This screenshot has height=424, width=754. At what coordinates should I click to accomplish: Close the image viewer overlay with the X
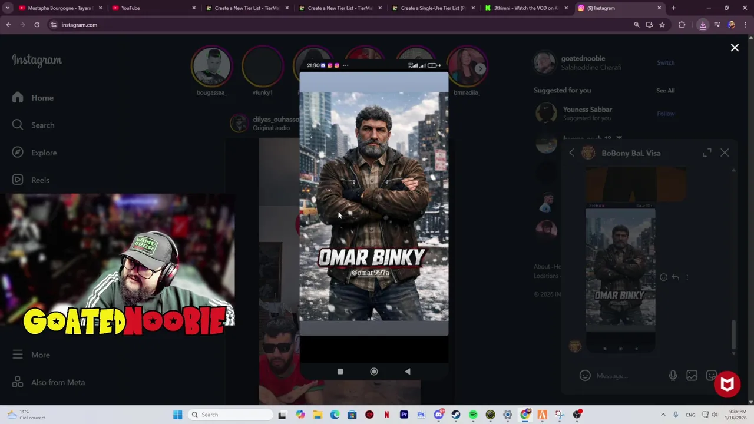(735, 48)
